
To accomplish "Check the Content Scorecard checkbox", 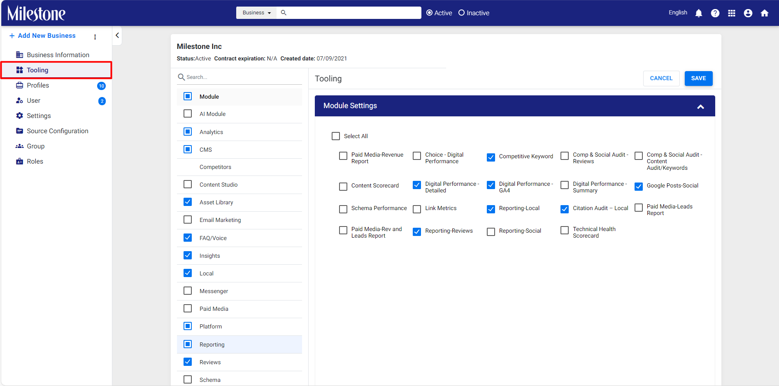I will point(343,186).
